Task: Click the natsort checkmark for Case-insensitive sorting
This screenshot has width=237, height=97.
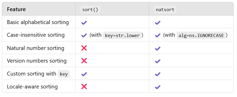Action: click(157, 35)
